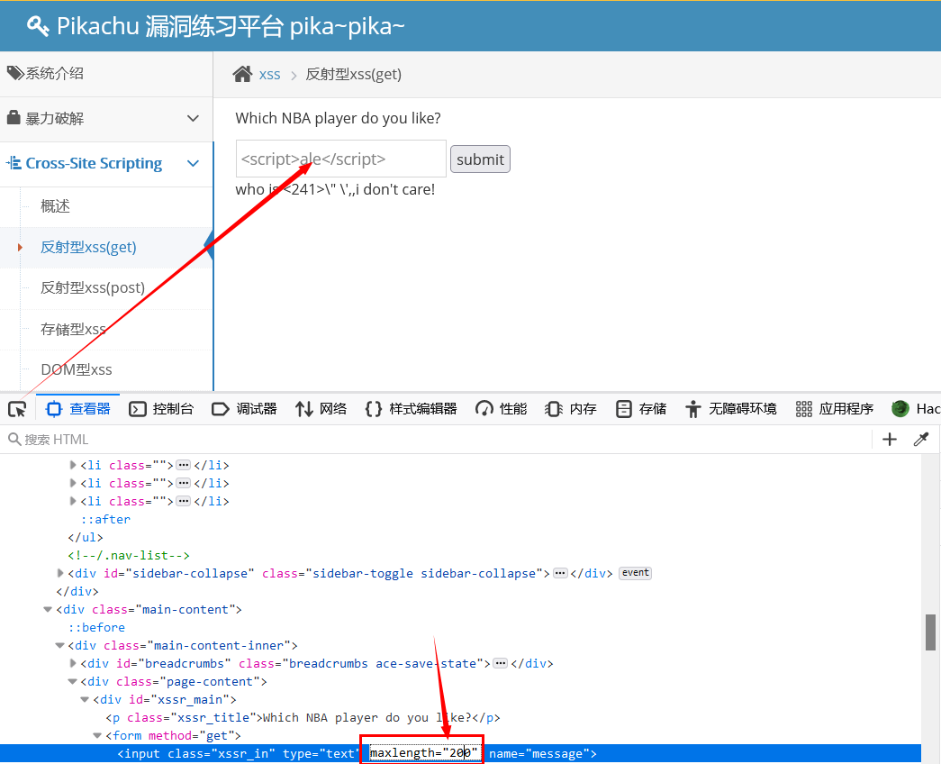The width and height of the screenshot is (941, 764).
Task: Click the xss breadcrumb link
Action: [x=269, y=75]
